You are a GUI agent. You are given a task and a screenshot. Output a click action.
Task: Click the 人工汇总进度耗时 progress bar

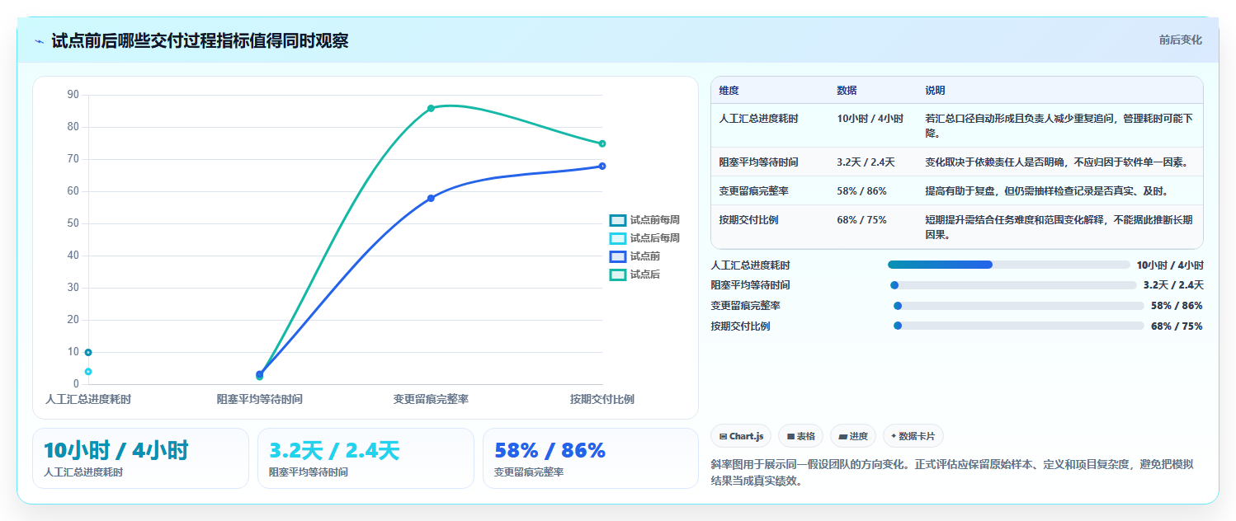click(x=1008, y=265)
